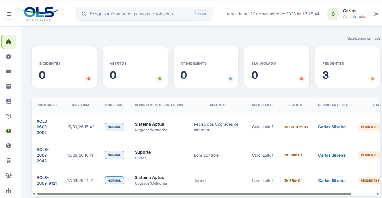Click the green dot on Abertos card
The width and height of the screenshot is (382, 198).
pyautogui.click(x=160, y=78)
